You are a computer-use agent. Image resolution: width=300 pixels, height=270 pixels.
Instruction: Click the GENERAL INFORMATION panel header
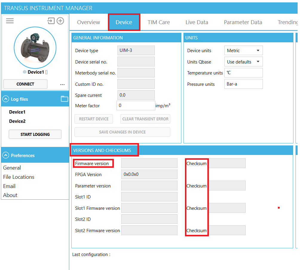126,38
